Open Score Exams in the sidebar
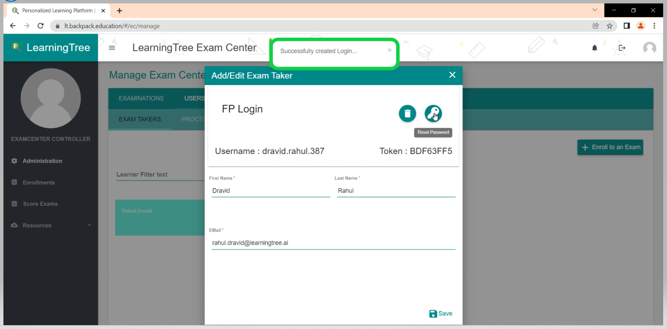This screenshot has height=329, width=667. click(40, 204)
